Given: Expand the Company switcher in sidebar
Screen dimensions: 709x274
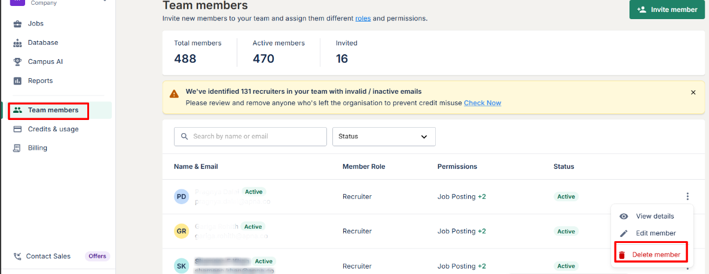Looking at the screenshot, I should pyautogui.click(x=105, y=1).
